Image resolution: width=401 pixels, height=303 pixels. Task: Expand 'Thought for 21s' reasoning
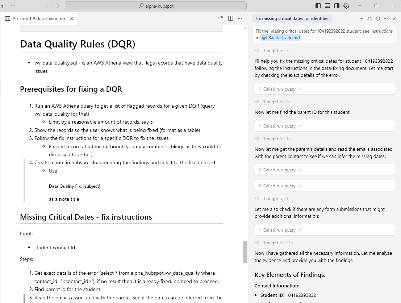click(273, 243)
